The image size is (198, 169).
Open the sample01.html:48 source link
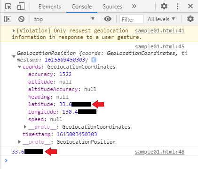[x=159, y=152]
